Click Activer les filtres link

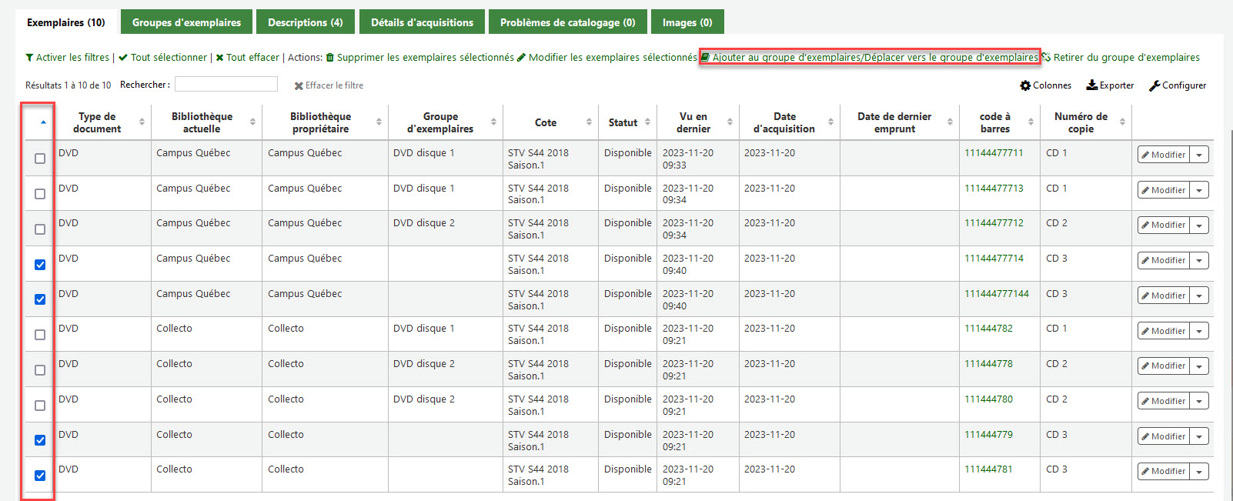(67, 57)
